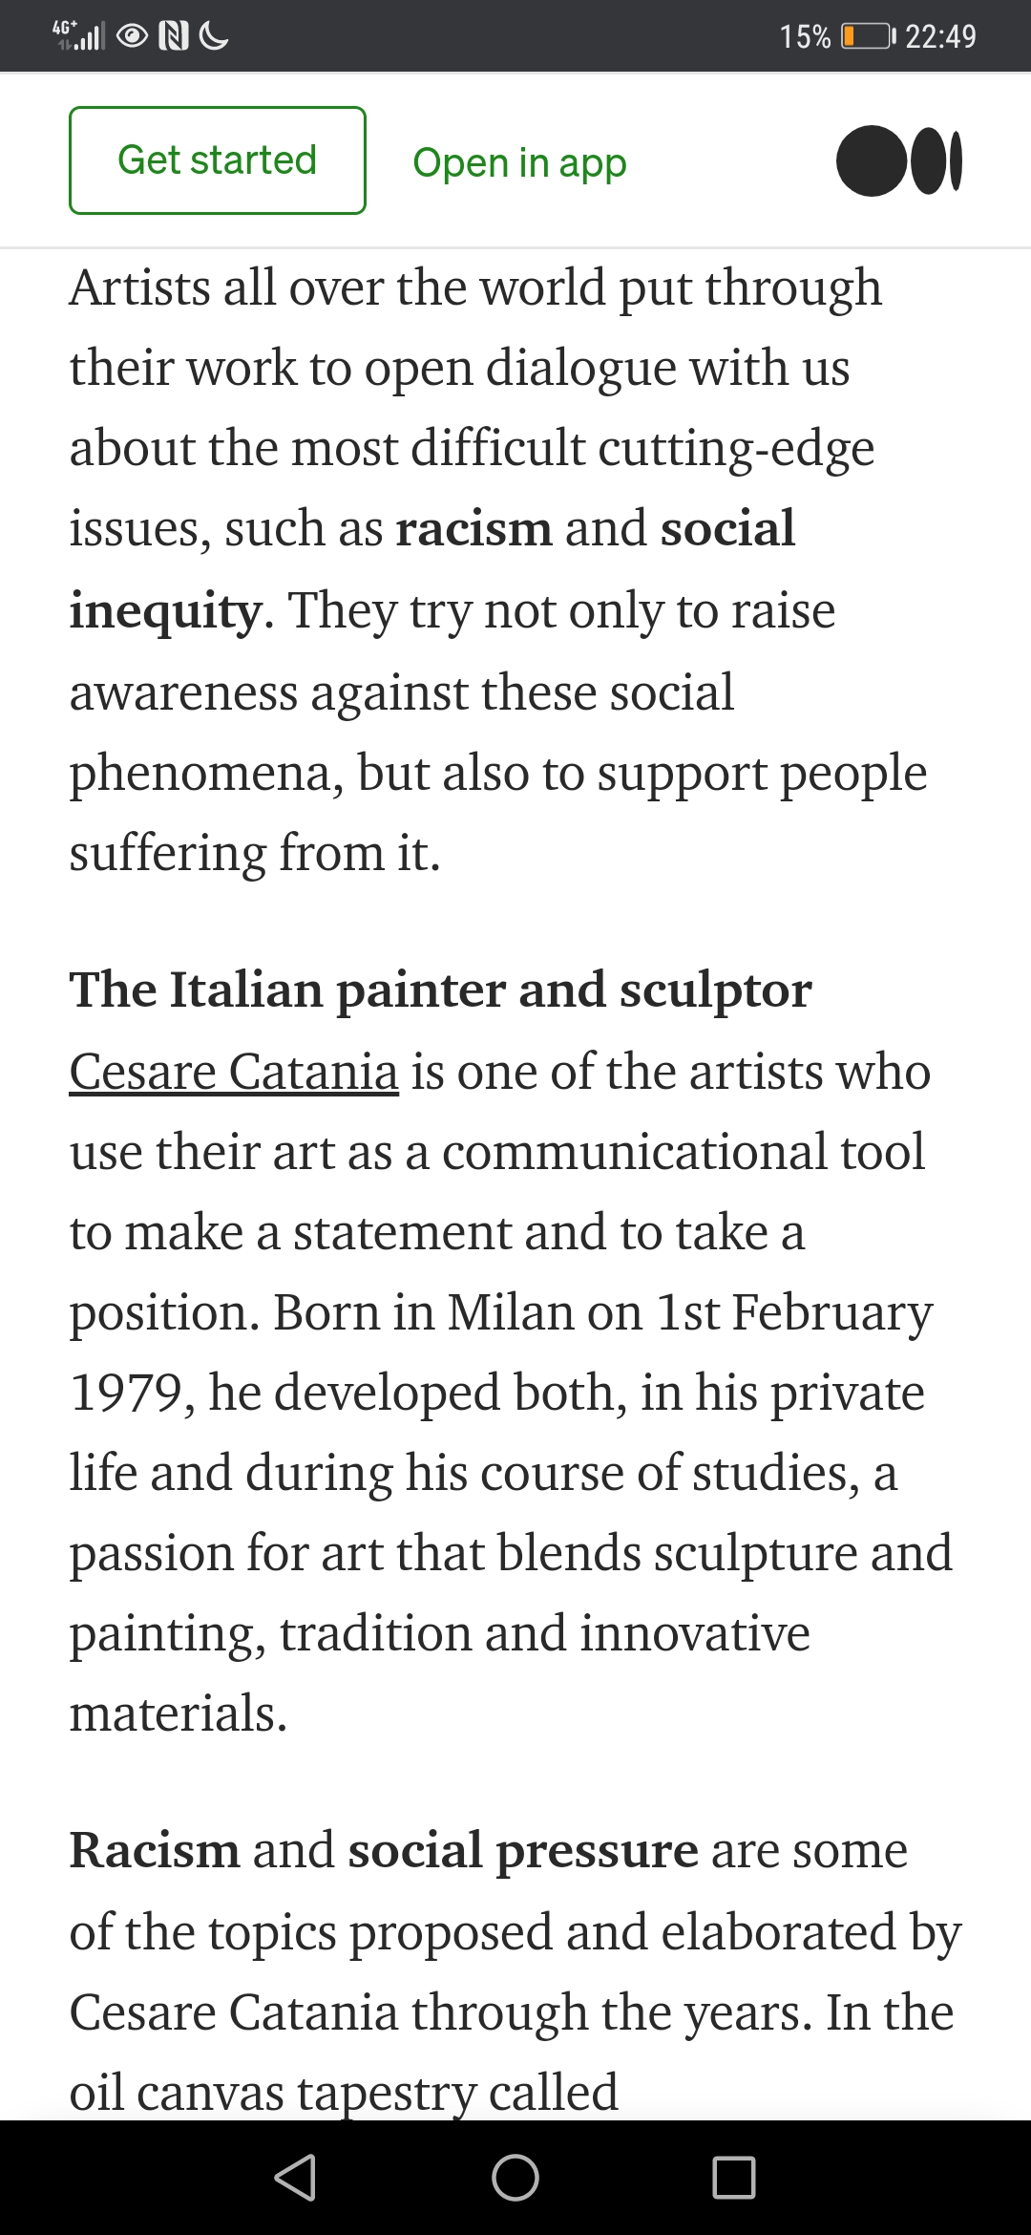1031x2235 pixels.
Task: Tap the Android home circle icon
Action: click(515, 2178)
